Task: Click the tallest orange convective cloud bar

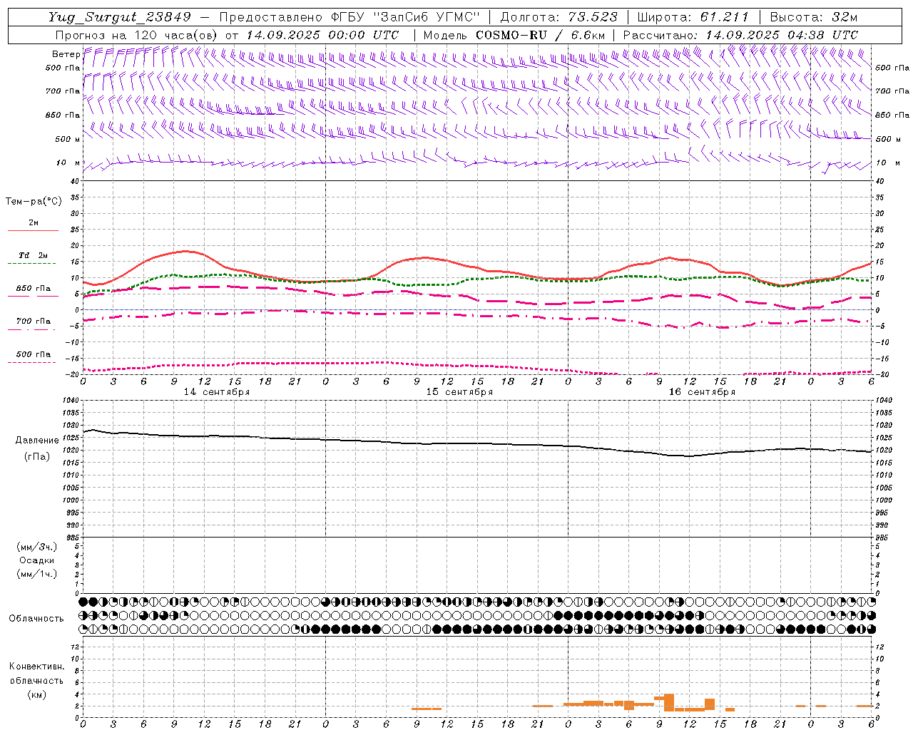Action: point(669,702)
